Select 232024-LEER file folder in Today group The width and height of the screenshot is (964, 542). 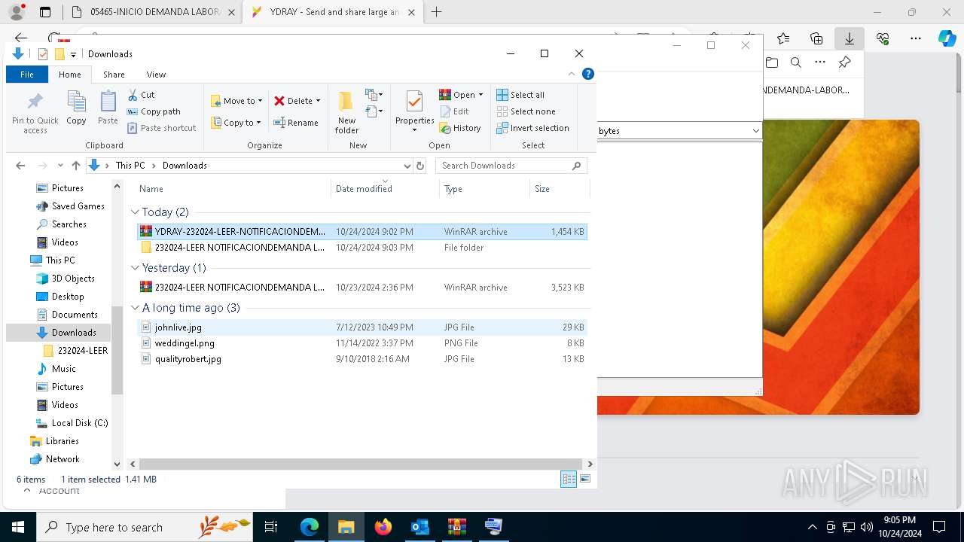point(362,248)
